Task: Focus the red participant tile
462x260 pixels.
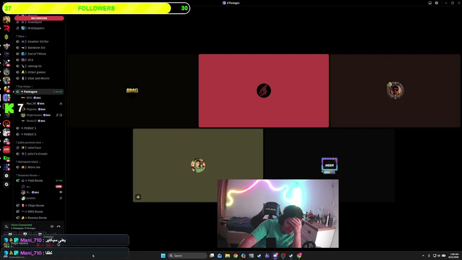Action: click(263, 91)
